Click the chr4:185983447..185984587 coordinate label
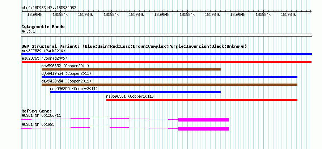322x149 pixels. (x=49, y=8)
